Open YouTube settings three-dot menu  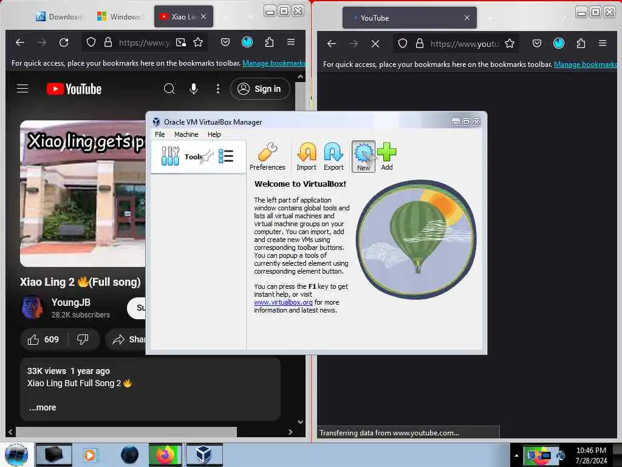point(218,89)
